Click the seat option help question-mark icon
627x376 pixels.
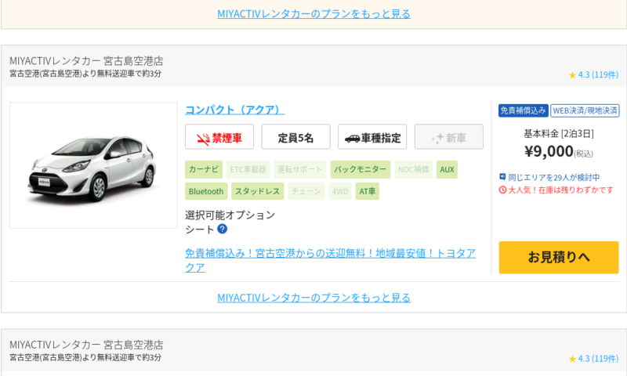[223, 229]
